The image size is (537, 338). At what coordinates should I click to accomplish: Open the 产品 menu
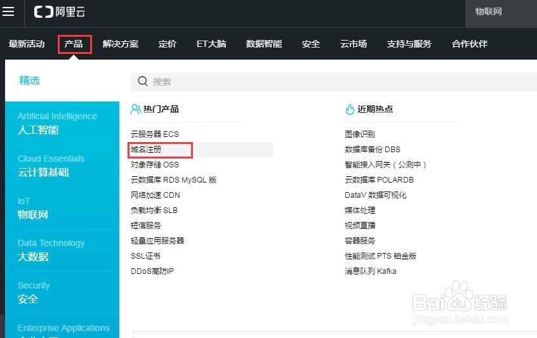(x=74, y=44)
